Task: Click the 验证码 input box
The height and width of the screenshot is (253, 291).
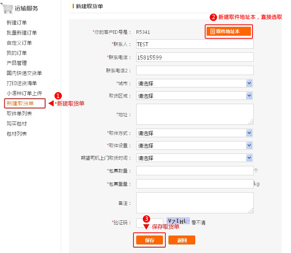Action: pyautogui.click(x=149, y=223)
